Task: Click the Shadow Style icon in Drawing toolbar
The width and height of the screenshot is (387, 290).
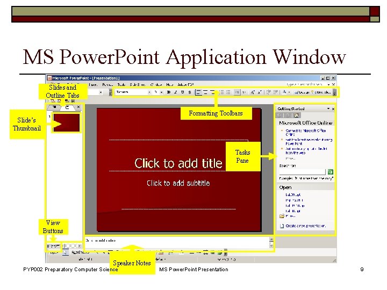Action: pyautogui.click(x=212, y=252)
